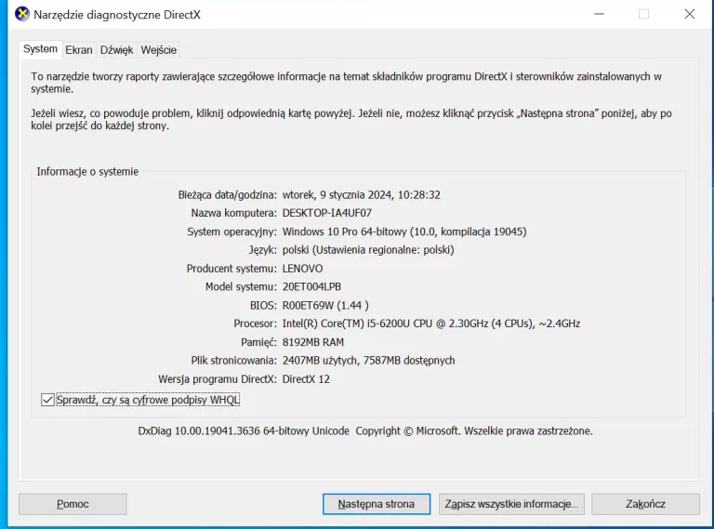Exit using the Zakończ button

click(645, 504)
